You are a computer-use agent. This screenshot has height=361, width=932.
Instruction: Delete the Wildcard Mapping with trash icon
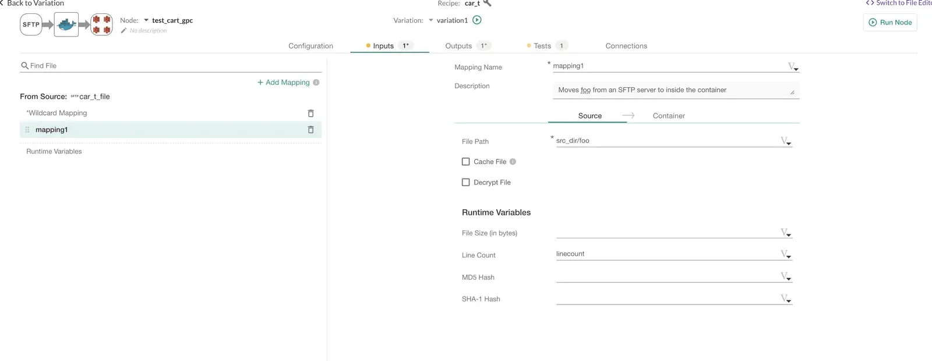310,113
